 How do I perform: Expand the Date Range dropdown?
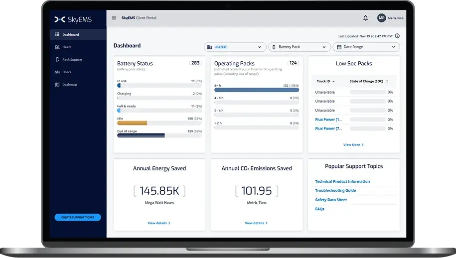coord(366,47)
